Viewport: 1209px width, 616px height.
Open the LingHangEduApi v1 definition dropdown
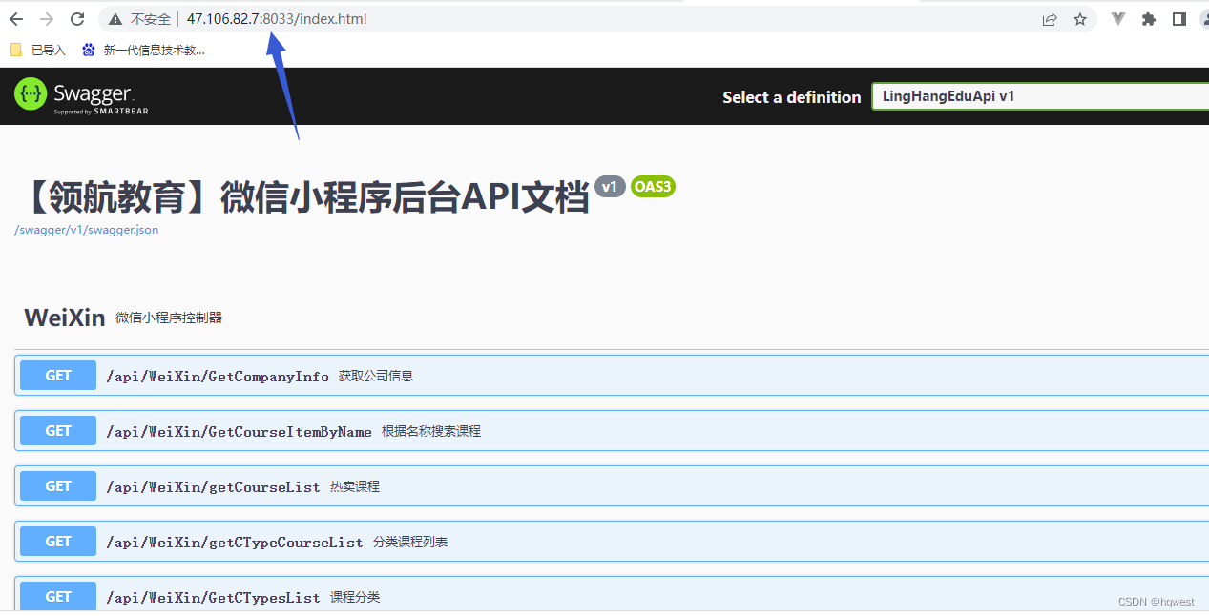point(1040,96)
